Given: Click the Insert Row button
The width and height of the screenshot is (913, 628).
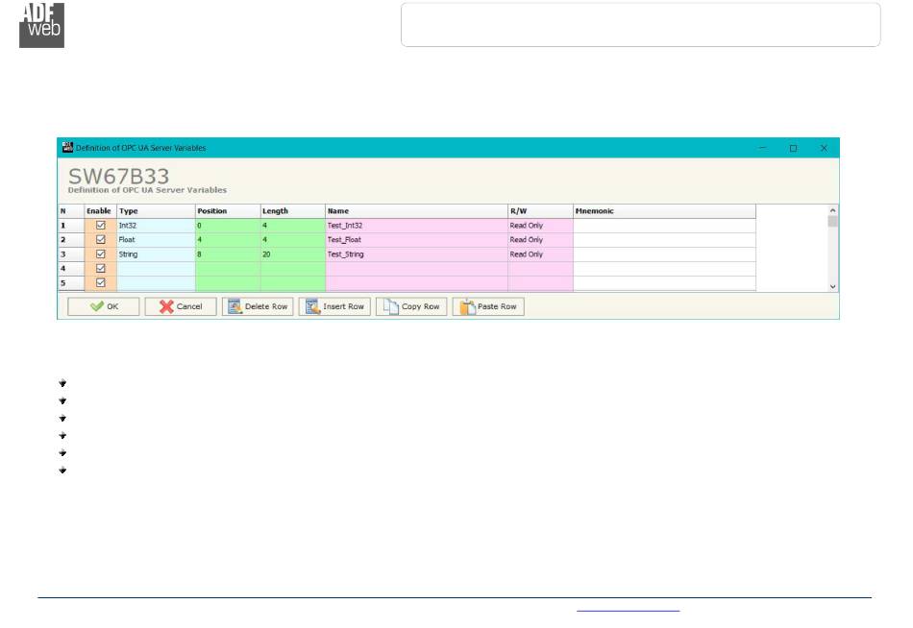Looking at the screenshot, I should [334, 306].
